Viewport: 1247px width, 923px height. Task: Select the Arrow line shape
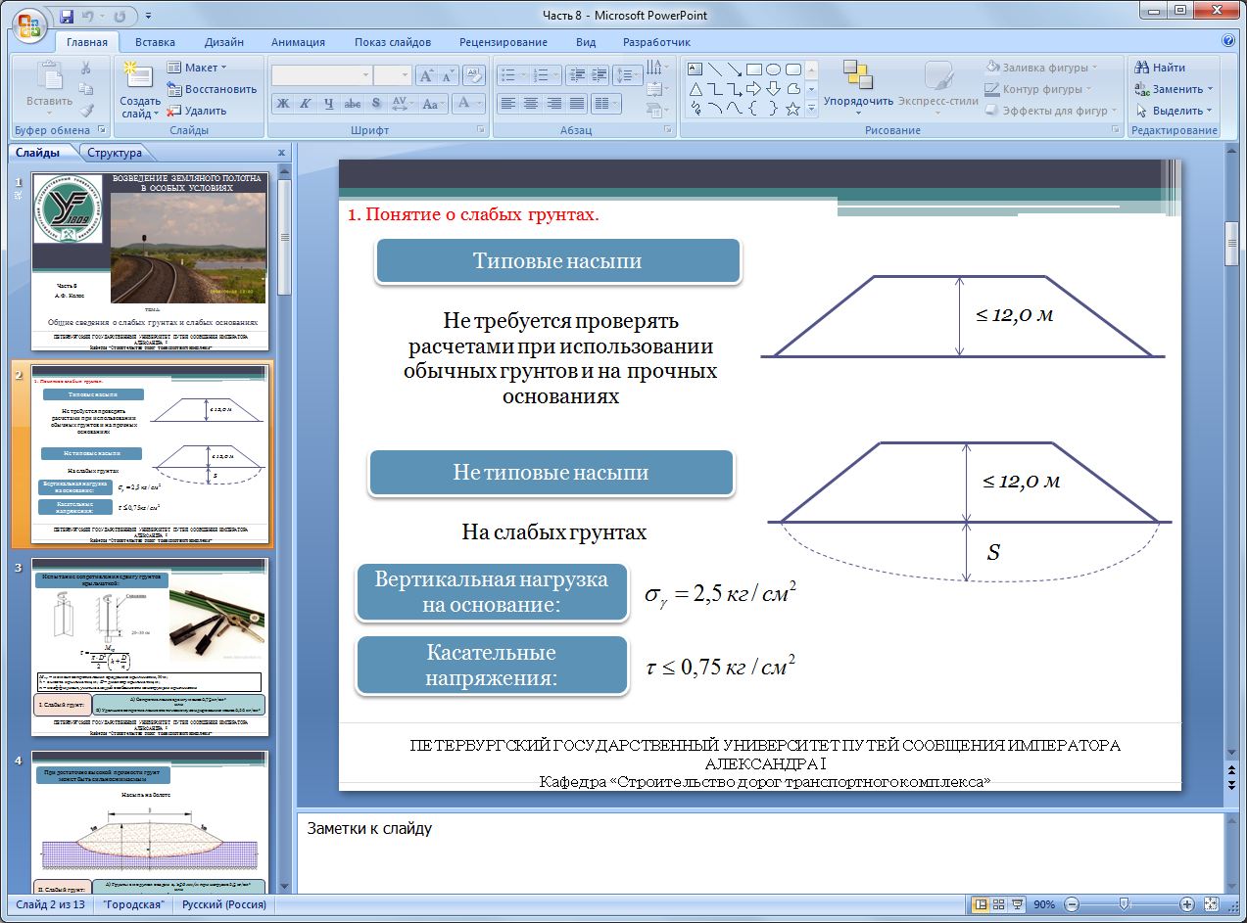(x=735, y=69)
